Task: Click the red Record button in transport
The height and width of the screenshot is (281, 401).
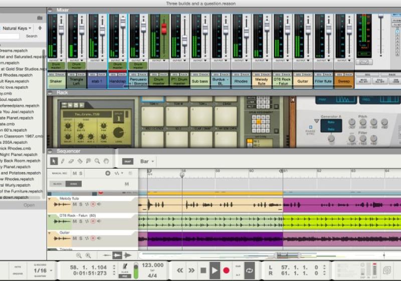Action: (x=226, y=270)
